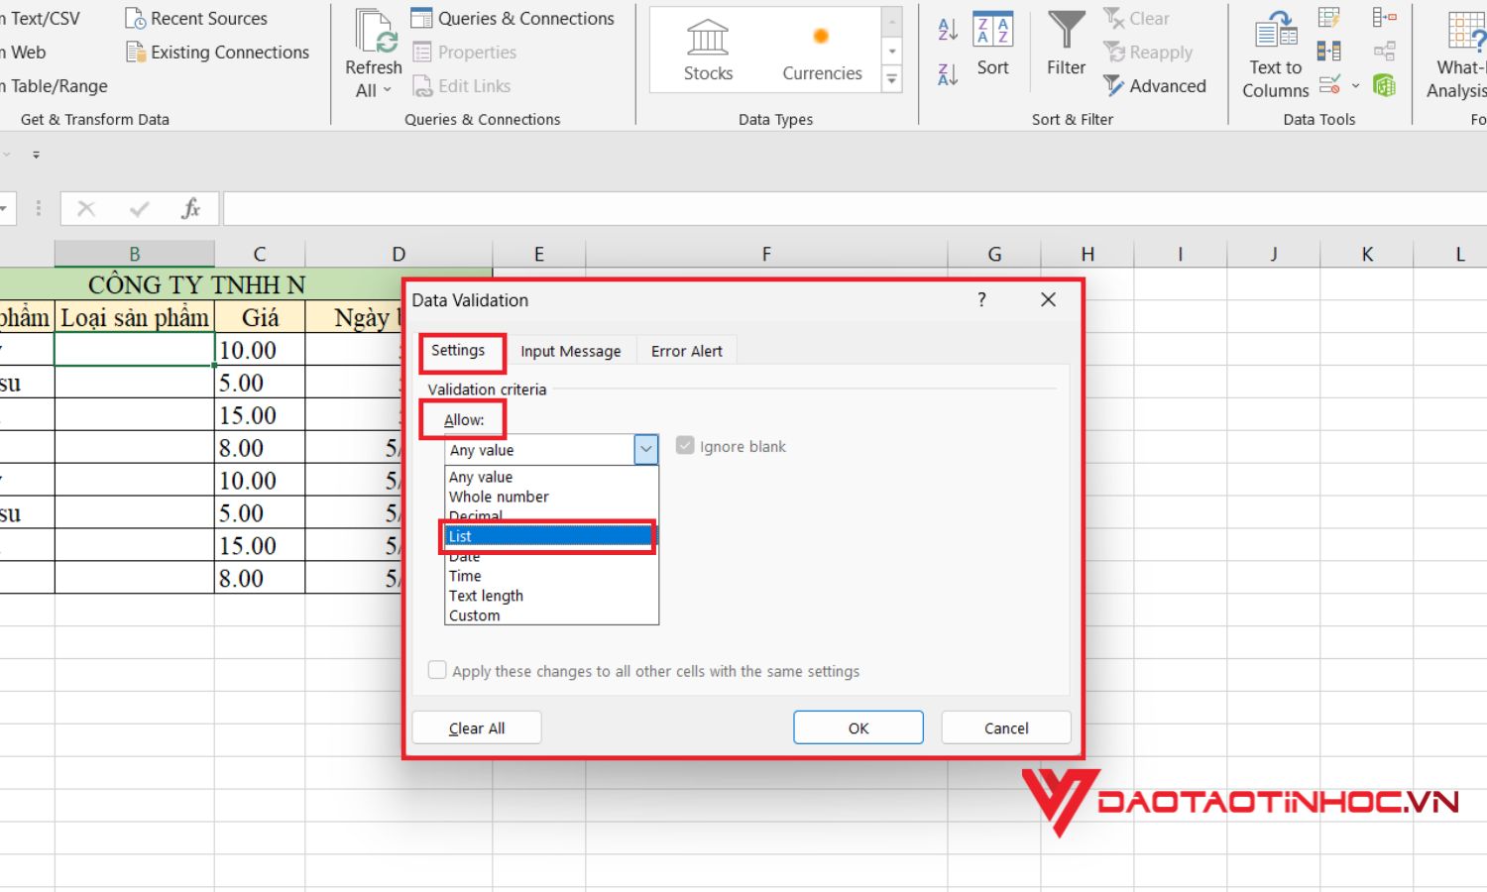Click the Flash Fill icon
This screenshot has height=892, width=1487.
point(1328,17)
